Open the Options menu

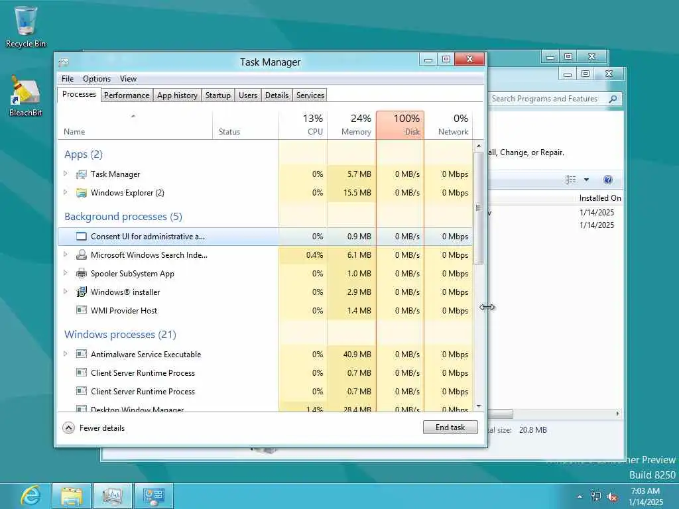97,79
